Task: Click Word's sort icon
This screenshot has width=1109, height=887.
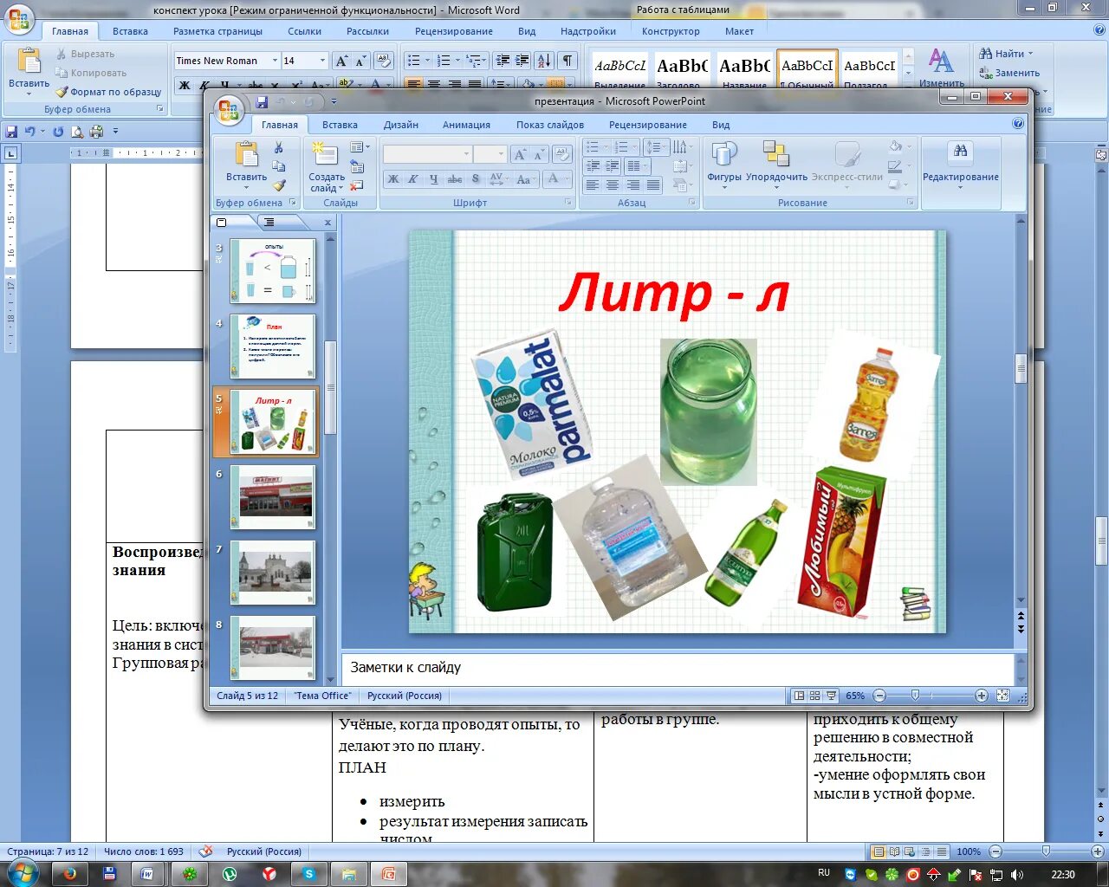Action: (x=543, y=61)
